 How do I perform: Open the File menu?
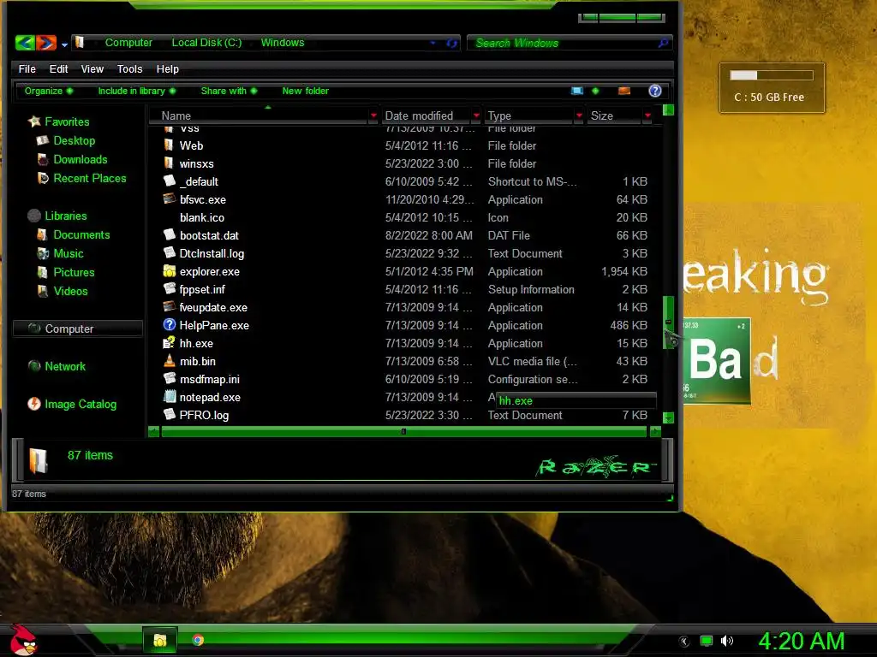(x=27, y=68)
